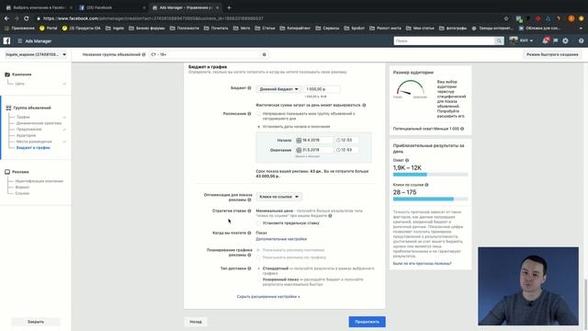Click the info icon next to Бюджет
This screenshot has height=331, width=588.
point(249,88)
